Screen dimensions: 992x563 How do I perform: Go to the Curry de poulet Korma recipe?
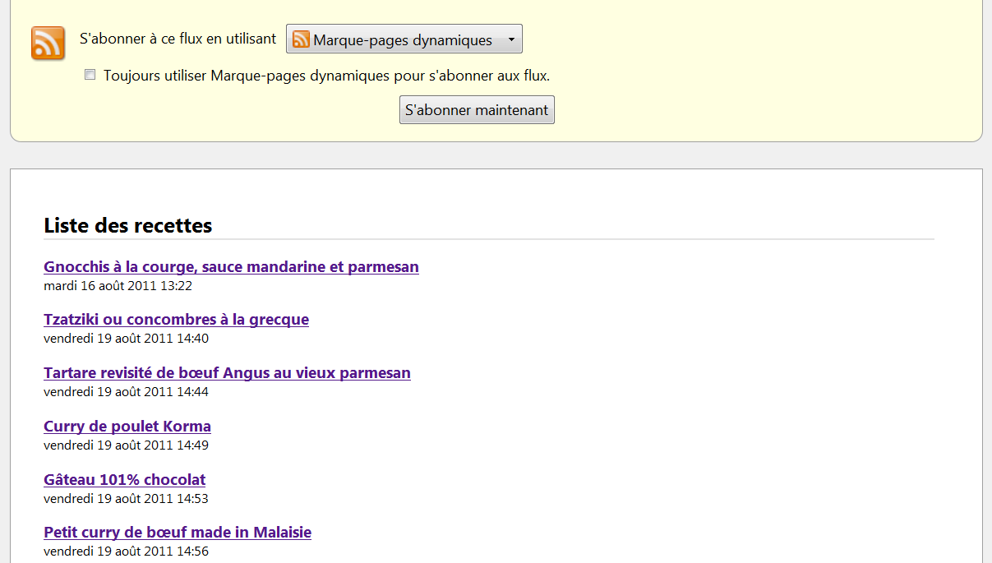tap(127, 427)
